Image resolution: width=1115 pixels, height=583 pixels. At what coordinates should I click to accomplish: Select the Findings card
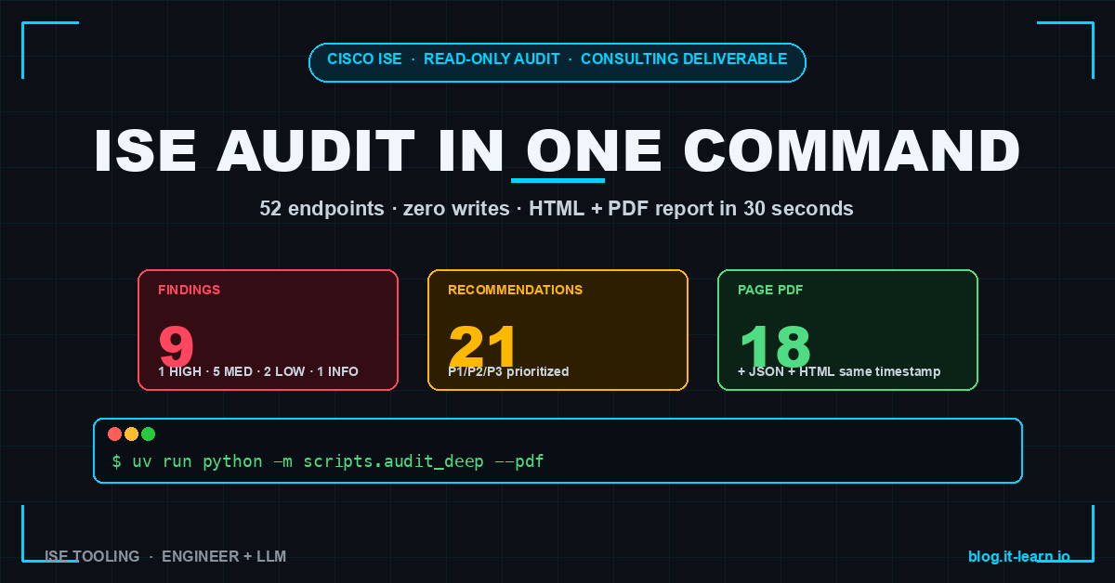point(268,330)
